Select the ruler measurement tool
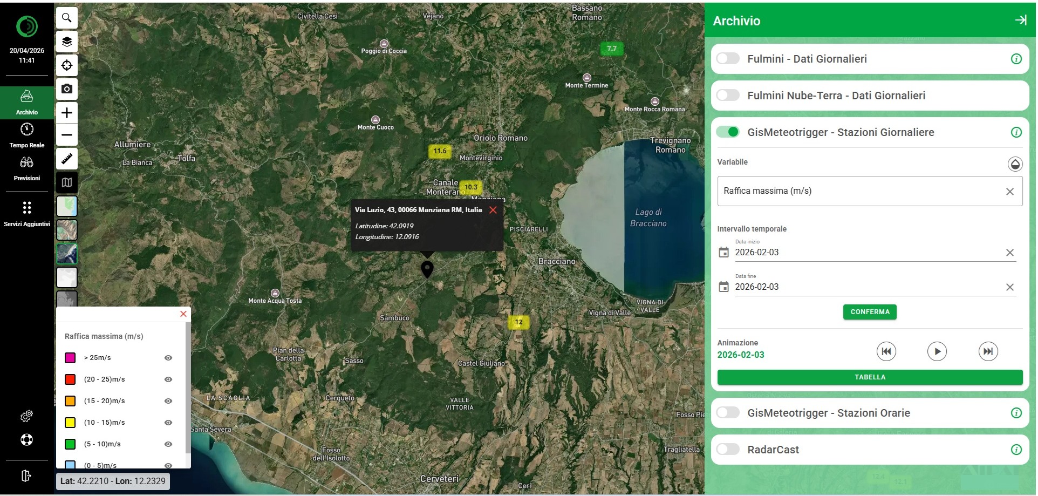Viewport: 1038px width, 496px height. [67, 159]
